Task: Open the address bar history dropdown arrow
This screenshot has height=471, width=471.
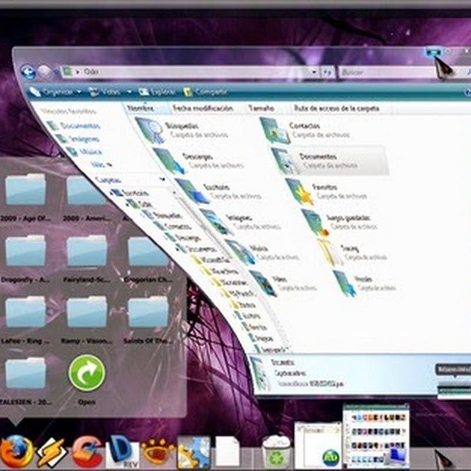Action: click(x=314, y=72)
